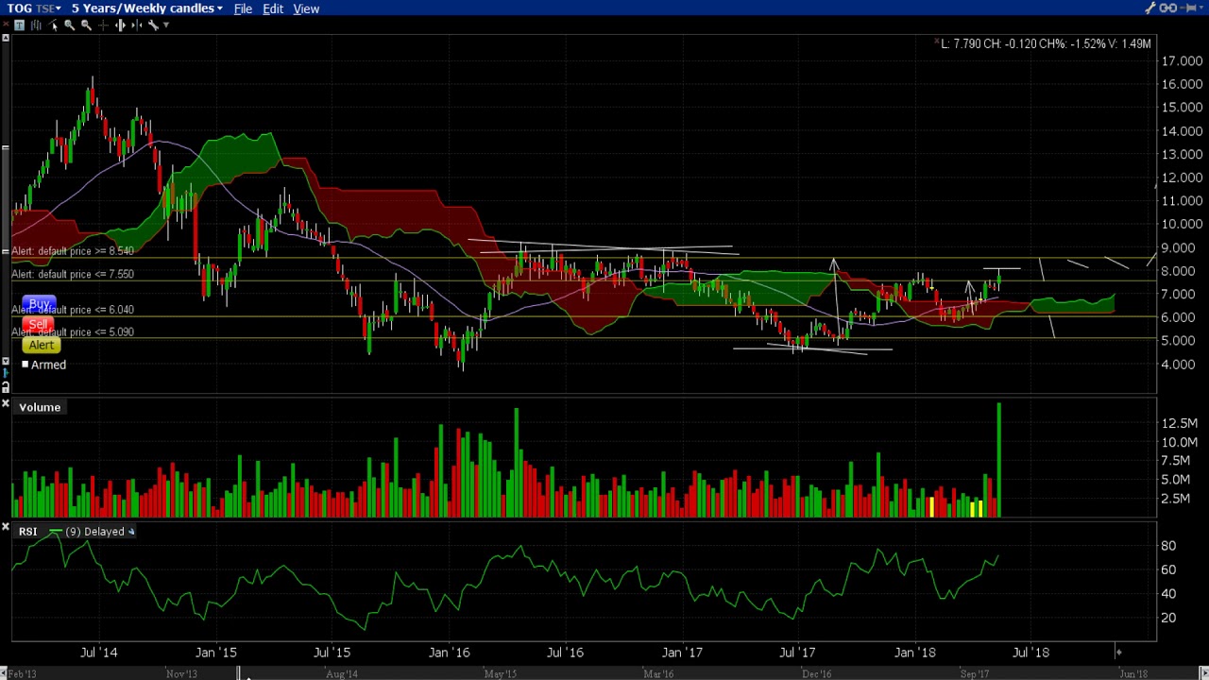Toggle the Armed checkbox
Screen dimensions: 1209x680
coord(26,365)
